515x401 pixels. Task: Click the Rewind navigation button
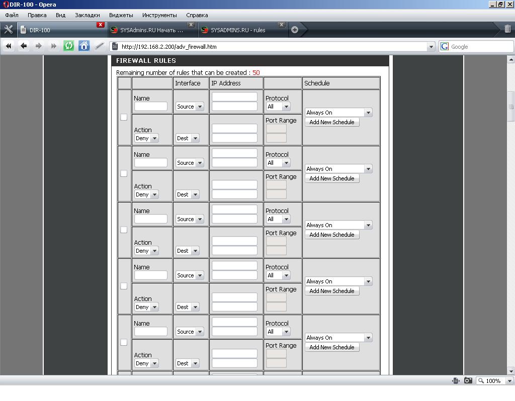[9, 46]
